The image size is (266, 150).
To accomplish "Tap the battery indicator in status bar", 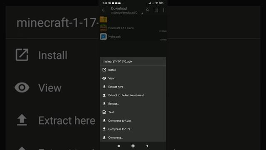I will click(x=161, y=3).
